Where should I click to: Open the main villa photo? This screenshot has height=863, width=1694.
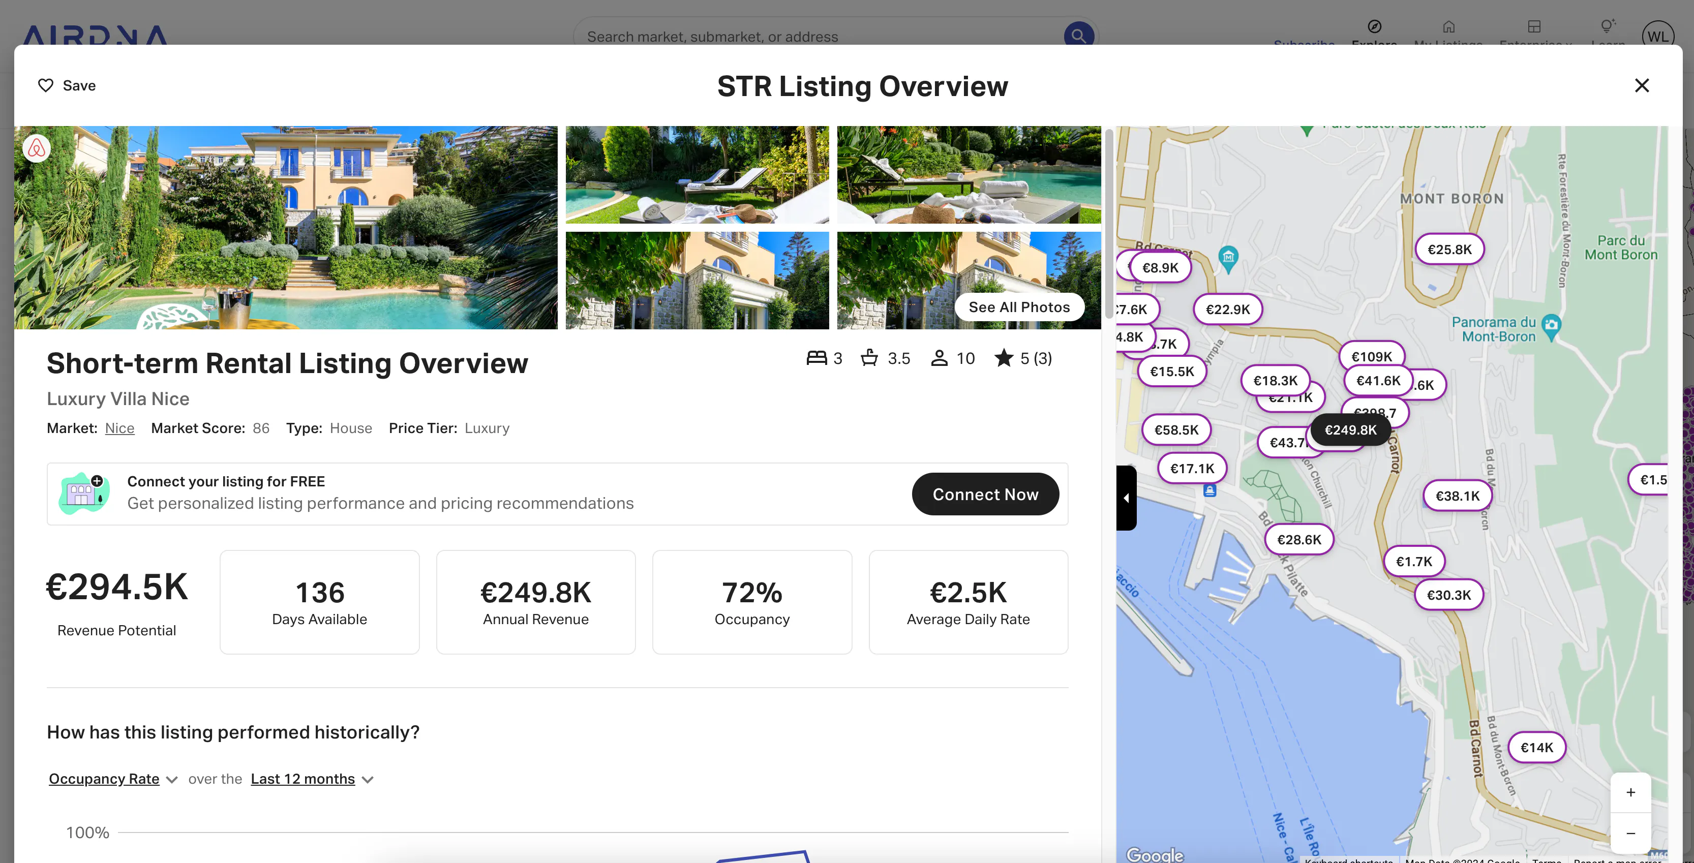pos(286,227)
